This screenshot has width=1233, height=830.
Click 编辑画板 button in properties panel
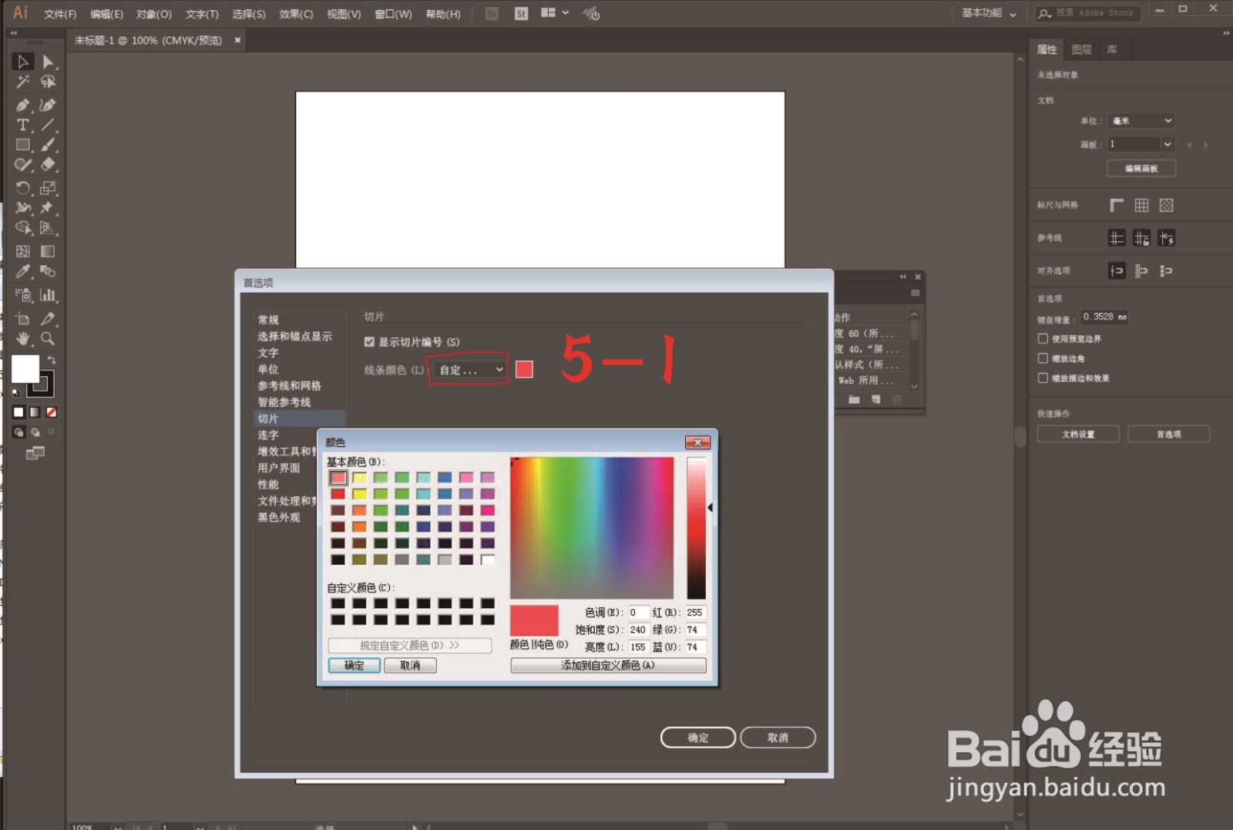1141,168
